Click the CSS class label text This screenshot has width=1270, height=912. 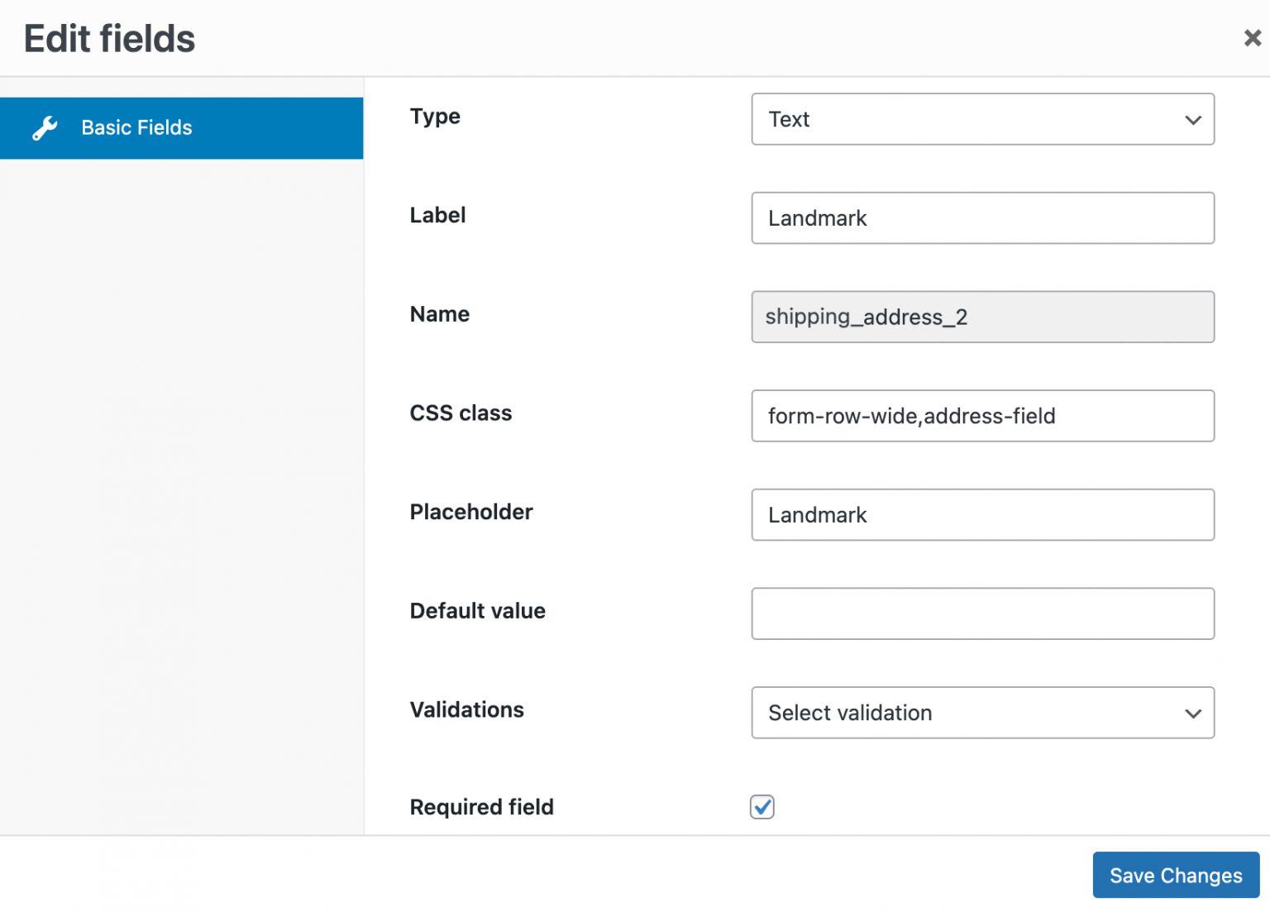(461, 413)
